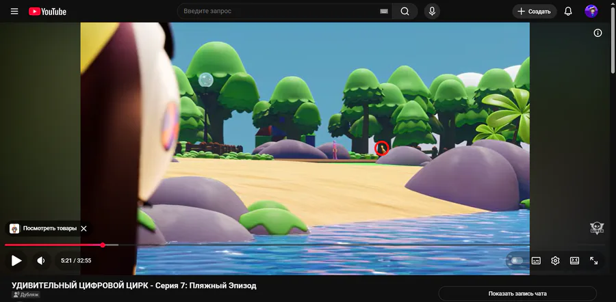Viewport: 616px width, 302px height.
Task: Open the player settings gear
Action: coord(555,260)
